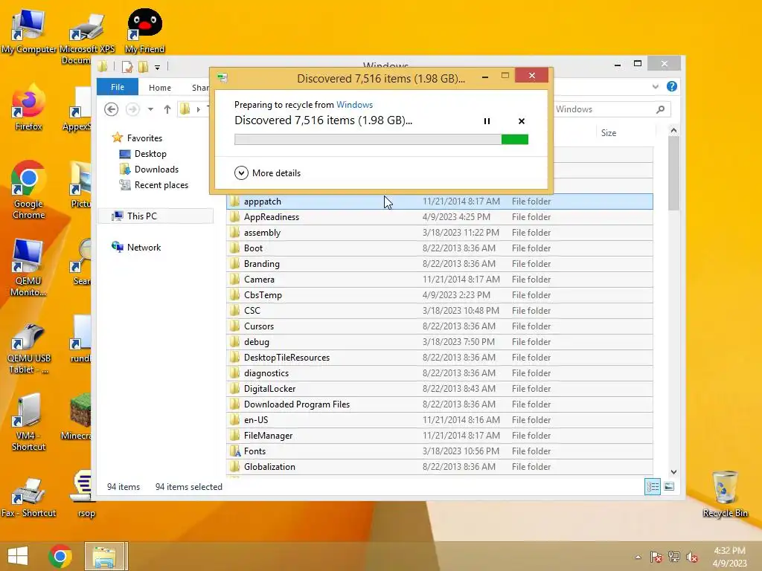The height and width of the screenshot is (571, 762).
Task: Select the Branding folder
Action: 439,264
